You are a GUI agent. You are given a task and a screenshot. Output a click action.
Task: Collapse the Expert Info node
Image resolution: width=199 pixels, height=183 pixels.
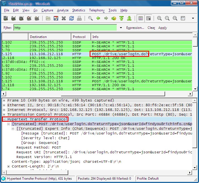(x=13, y=129)
